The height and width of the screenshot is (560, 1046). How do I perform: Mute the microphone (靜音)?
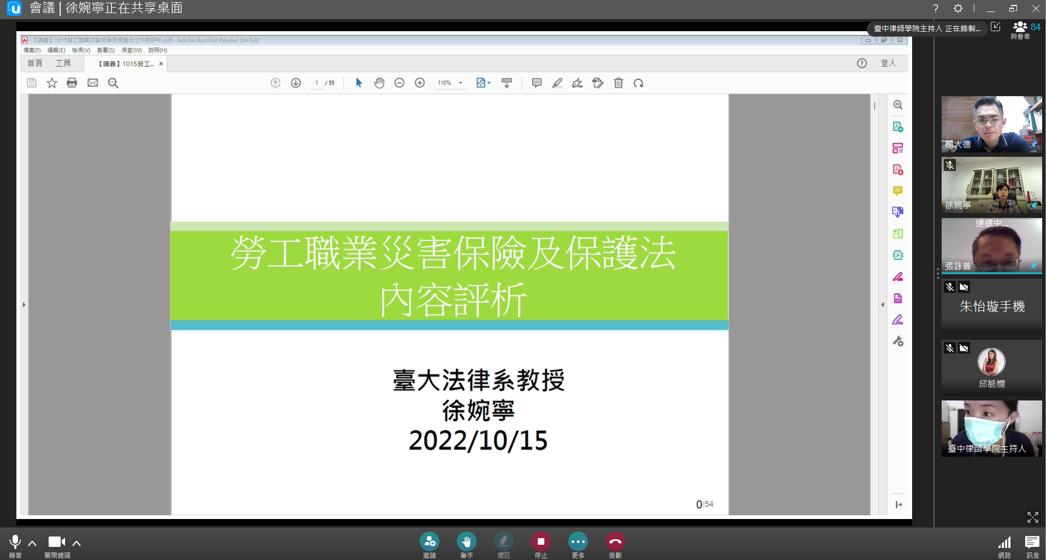pyautogui.click(x=15, y=542)
